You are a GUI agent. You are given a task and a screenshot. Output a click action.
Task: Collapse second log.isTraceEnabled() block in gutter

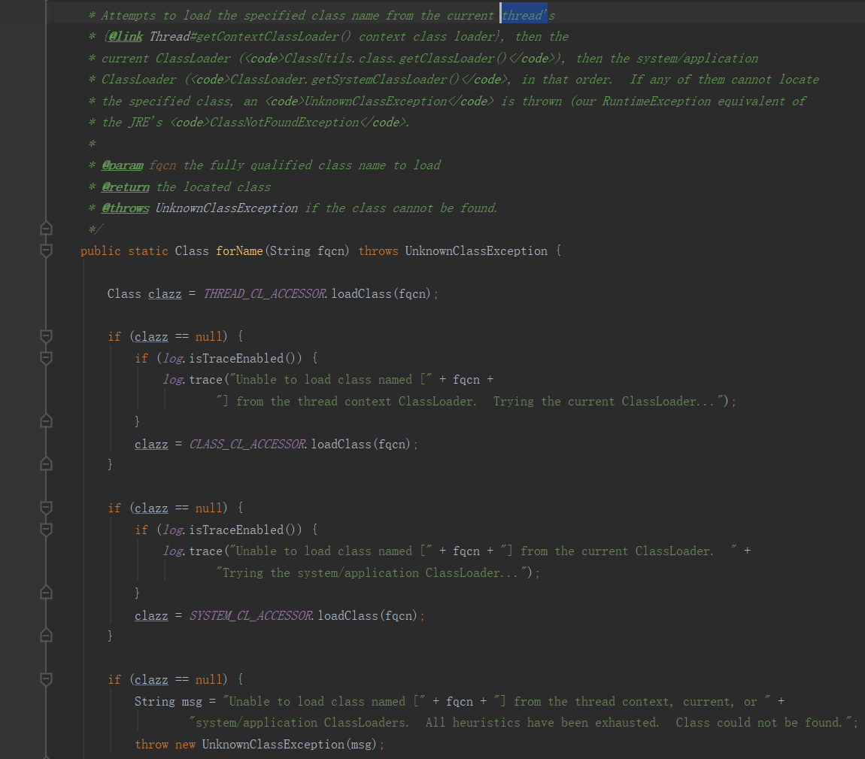coord(46,530)
